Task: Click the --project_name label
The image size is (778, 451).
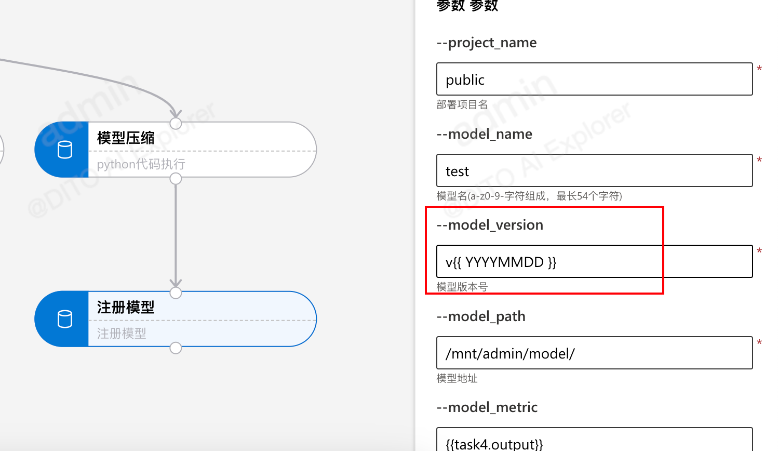Action: tap(487, 43)
